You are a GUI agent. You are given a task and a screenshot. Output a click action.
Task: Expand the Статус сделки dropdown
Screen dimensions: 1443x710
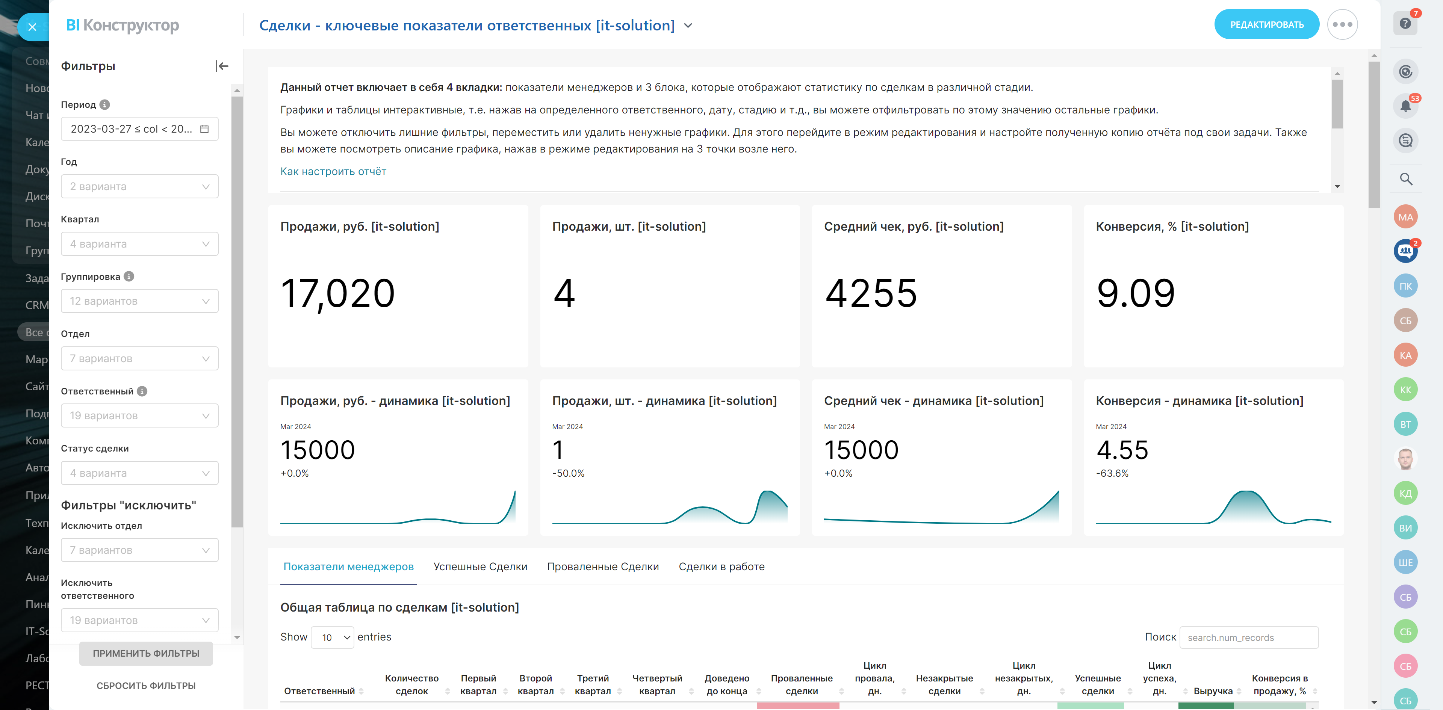139,473
